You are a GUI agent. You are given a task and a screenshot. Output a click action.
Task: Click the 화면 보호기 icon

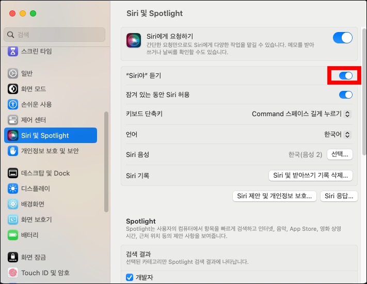(12, 219)
